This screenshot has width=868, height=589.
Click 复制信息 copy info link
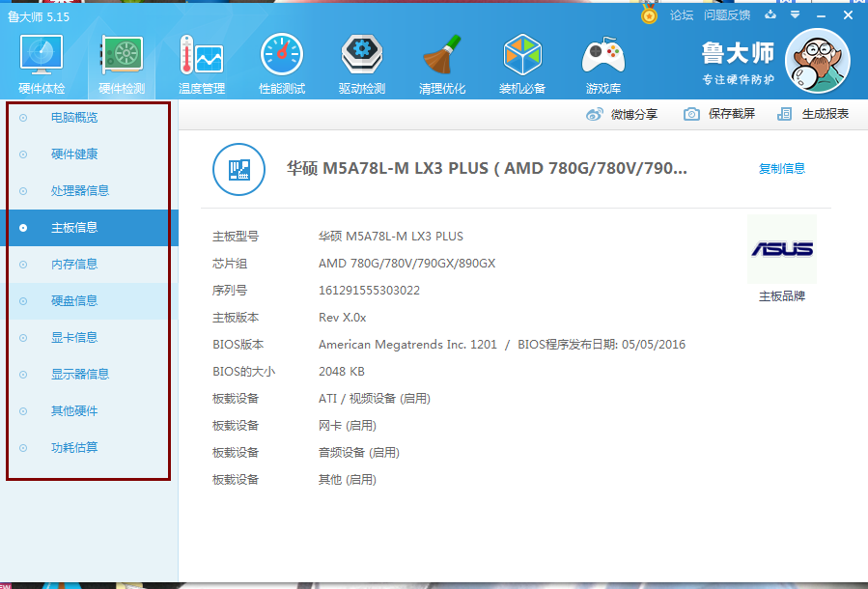pos(782,168)
